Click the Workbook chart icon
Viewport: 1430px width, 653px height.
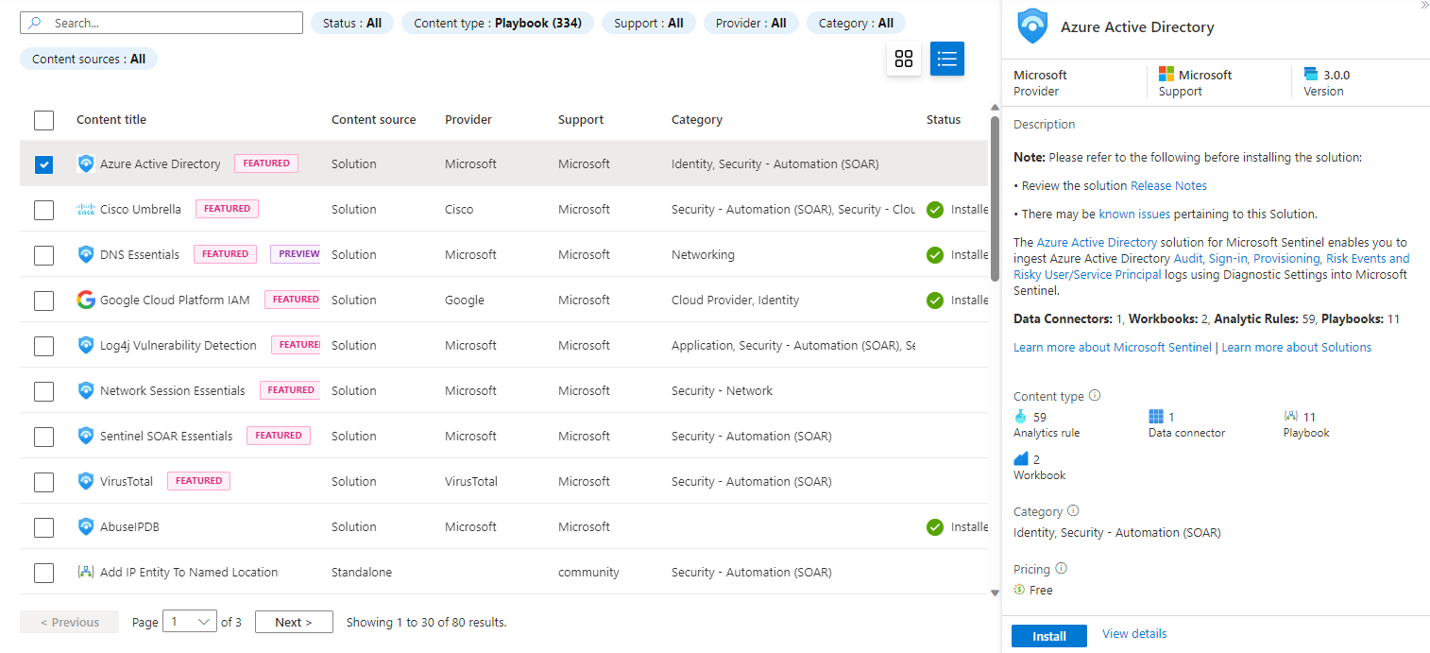point(1021,459)
